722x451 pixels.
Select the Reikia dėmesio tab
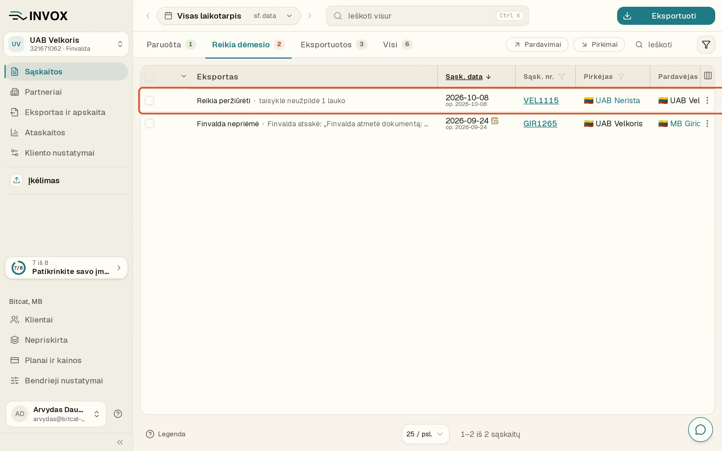coord(248,45)
